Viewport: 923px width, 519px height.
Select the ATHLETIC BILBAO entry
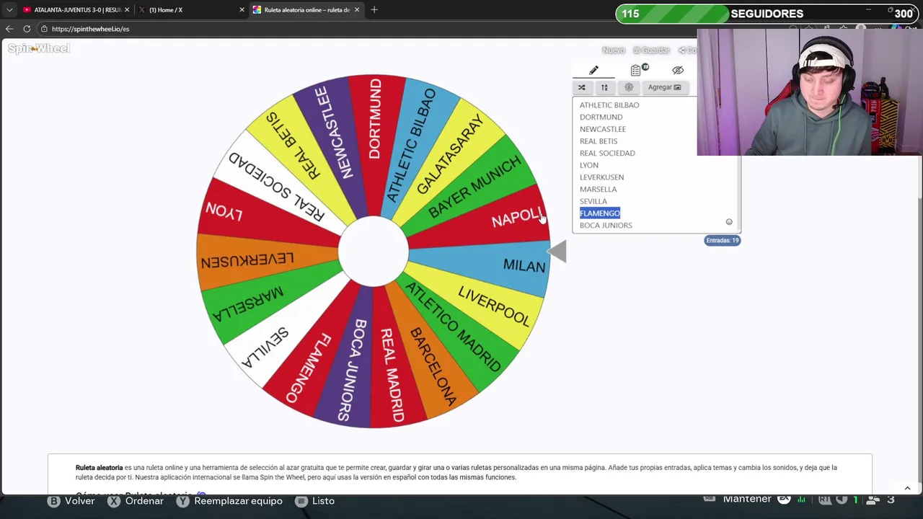[x=609, y=105]
